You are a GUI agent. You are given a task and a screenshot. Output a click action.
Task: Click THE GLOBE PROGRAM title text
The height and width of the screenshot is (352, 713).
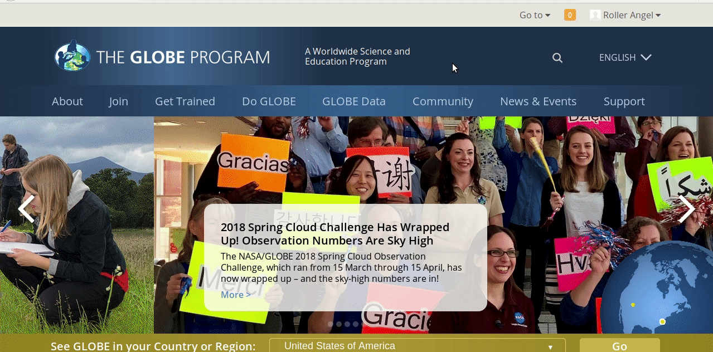click(x=183, y=57)
